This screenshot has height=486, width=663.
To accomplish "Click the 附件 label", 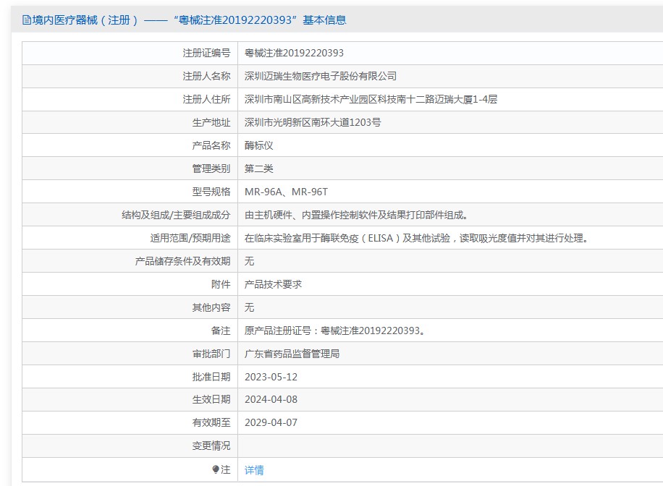I will tap(221, 284).
